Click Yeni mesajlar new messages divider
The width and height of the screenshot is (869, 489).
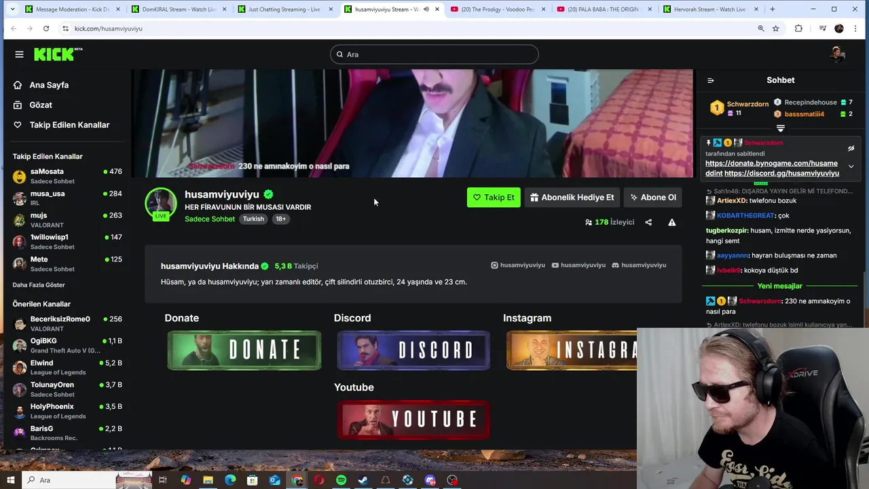[780, 286]
